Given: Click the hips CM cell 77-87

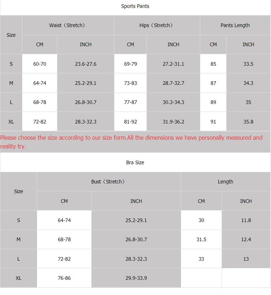Looking at the screenshot, I should point(131,102).
